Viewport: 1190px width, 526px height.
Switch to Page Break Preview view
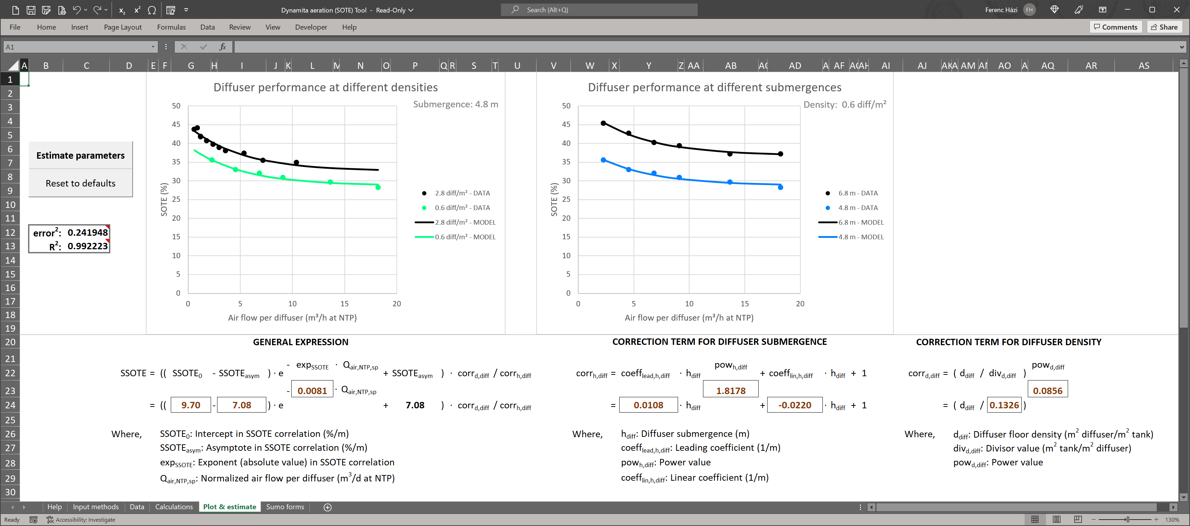pyautogui.click(x=1077, y=520)
